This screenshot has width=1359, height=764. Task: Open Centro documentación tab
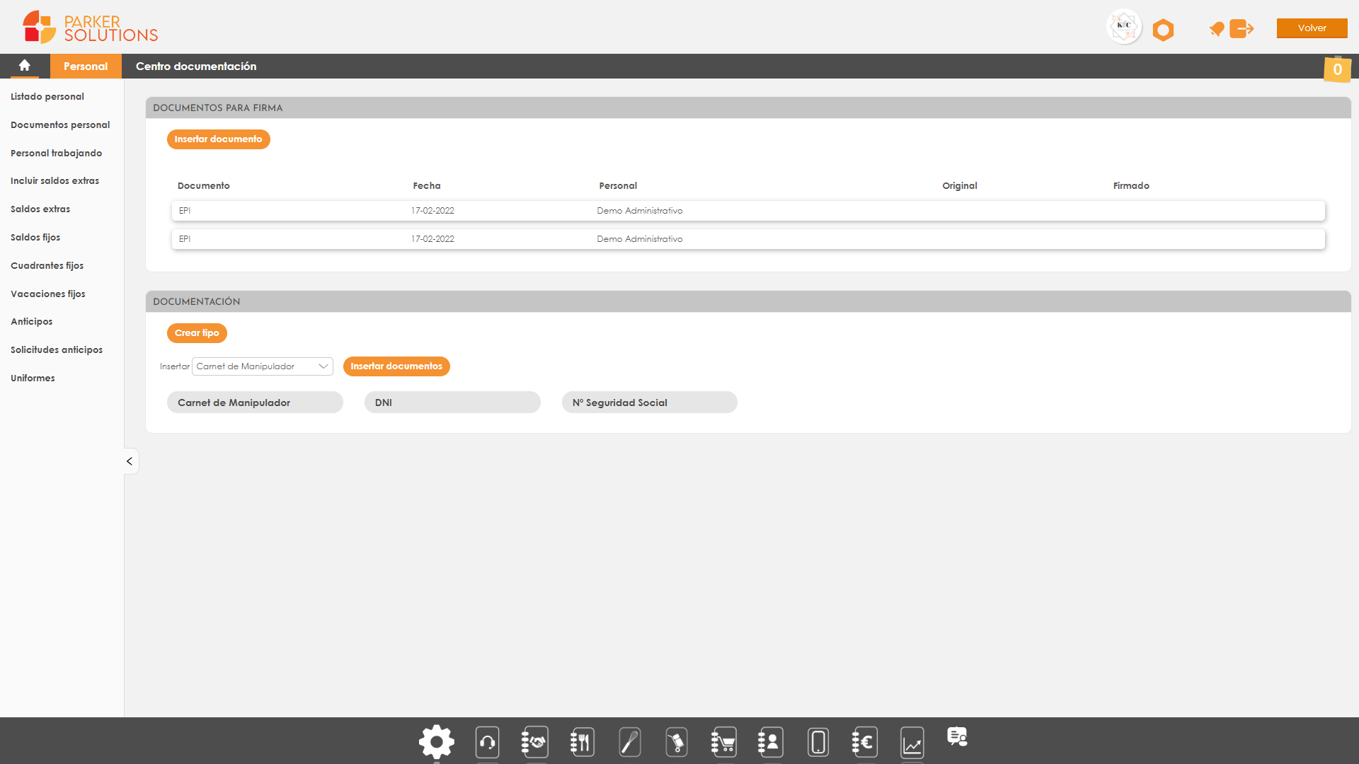coord(195,66)
